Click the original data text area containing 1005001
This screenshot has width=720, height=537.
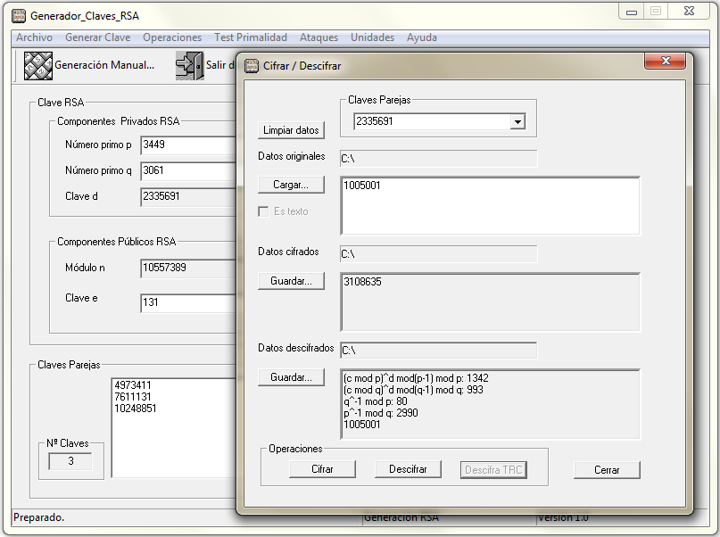pos(491,205)
